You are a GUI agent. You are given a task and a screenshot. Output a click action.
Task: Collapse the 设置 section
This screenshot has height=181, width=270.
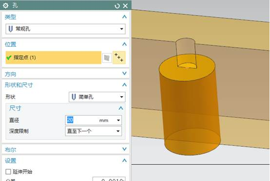(124, 161)
